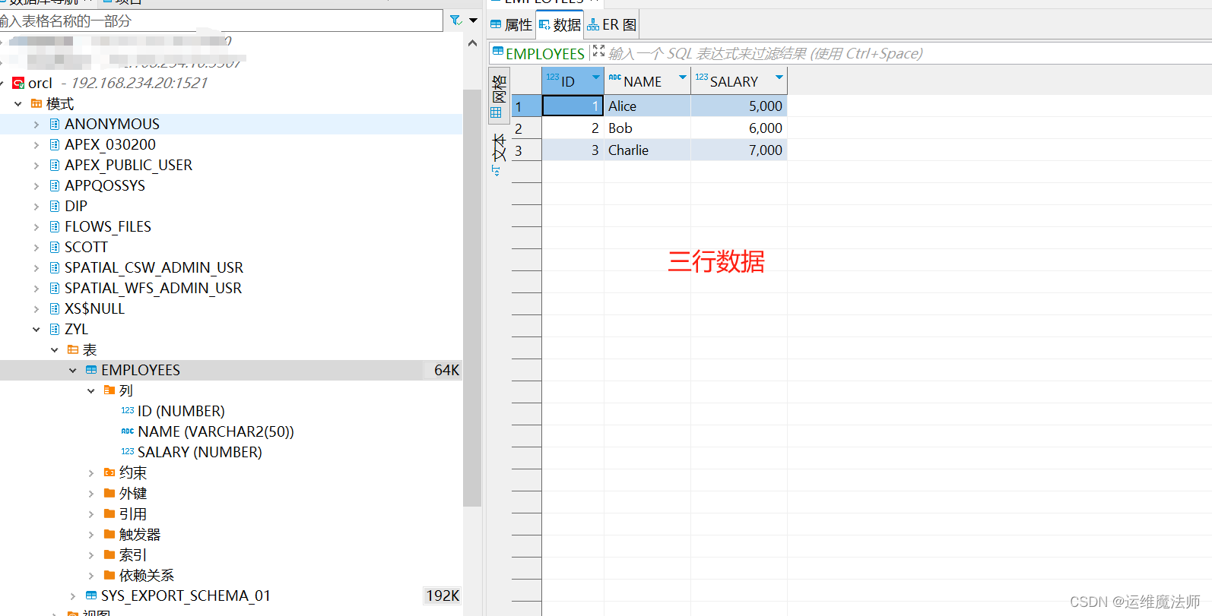This screenshot has height=616, width=1212.
Task: Switch to the ER 图 tab
Action: coord(612,24)
